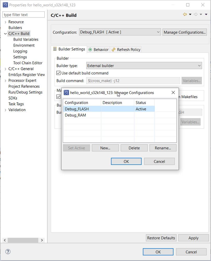Select Tool Chain Editor tree item
Image resolution: width=211 pixels, height=261 pixels.
(28, 63)
